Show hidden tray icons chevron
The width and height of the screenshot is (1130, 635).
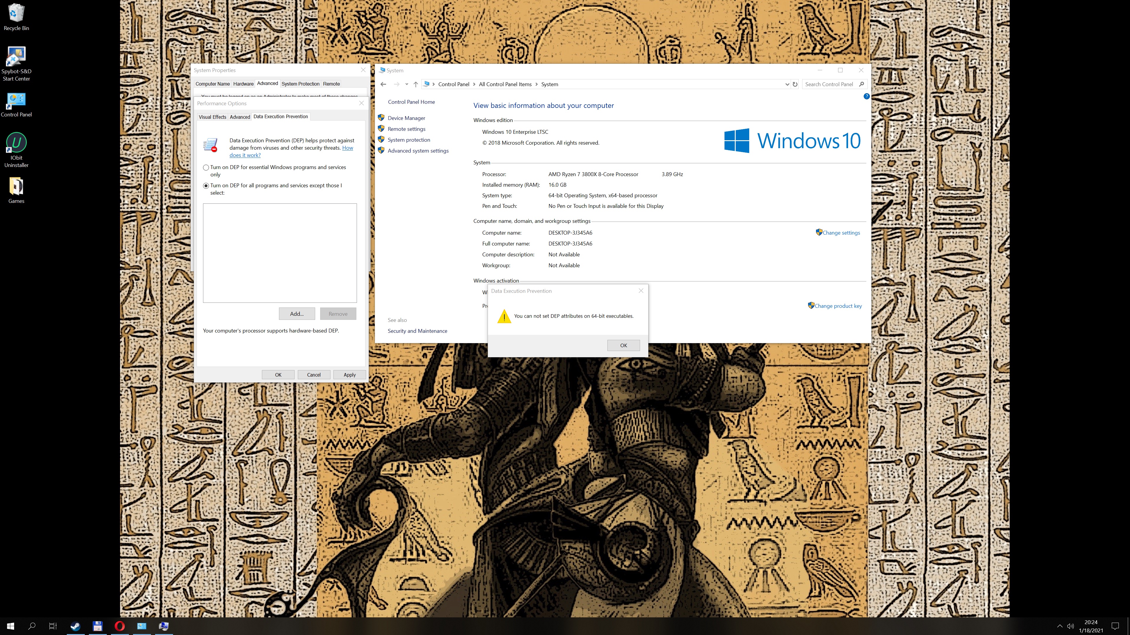[1059, 626]
